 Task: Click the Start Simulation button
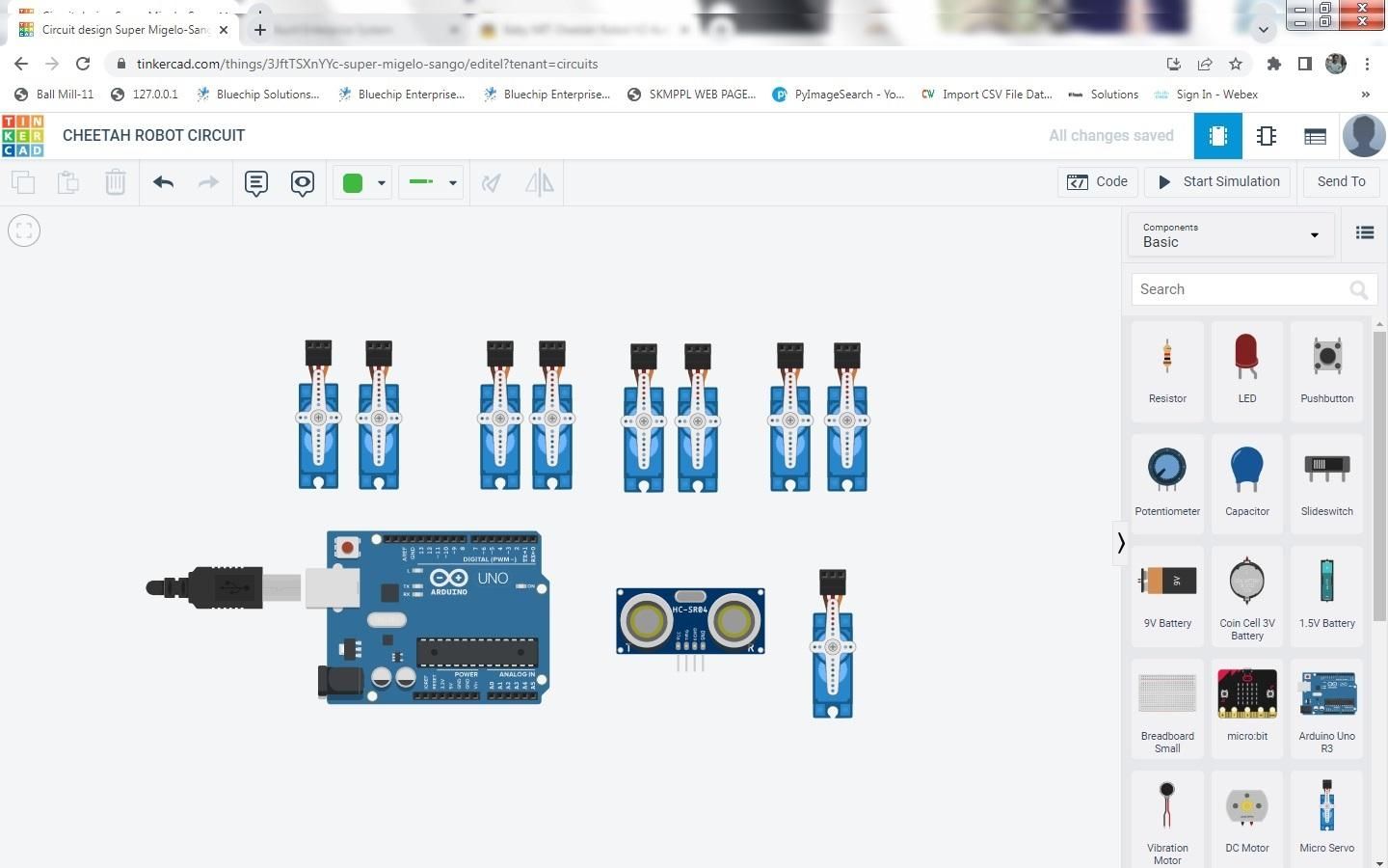(1217, 181)
